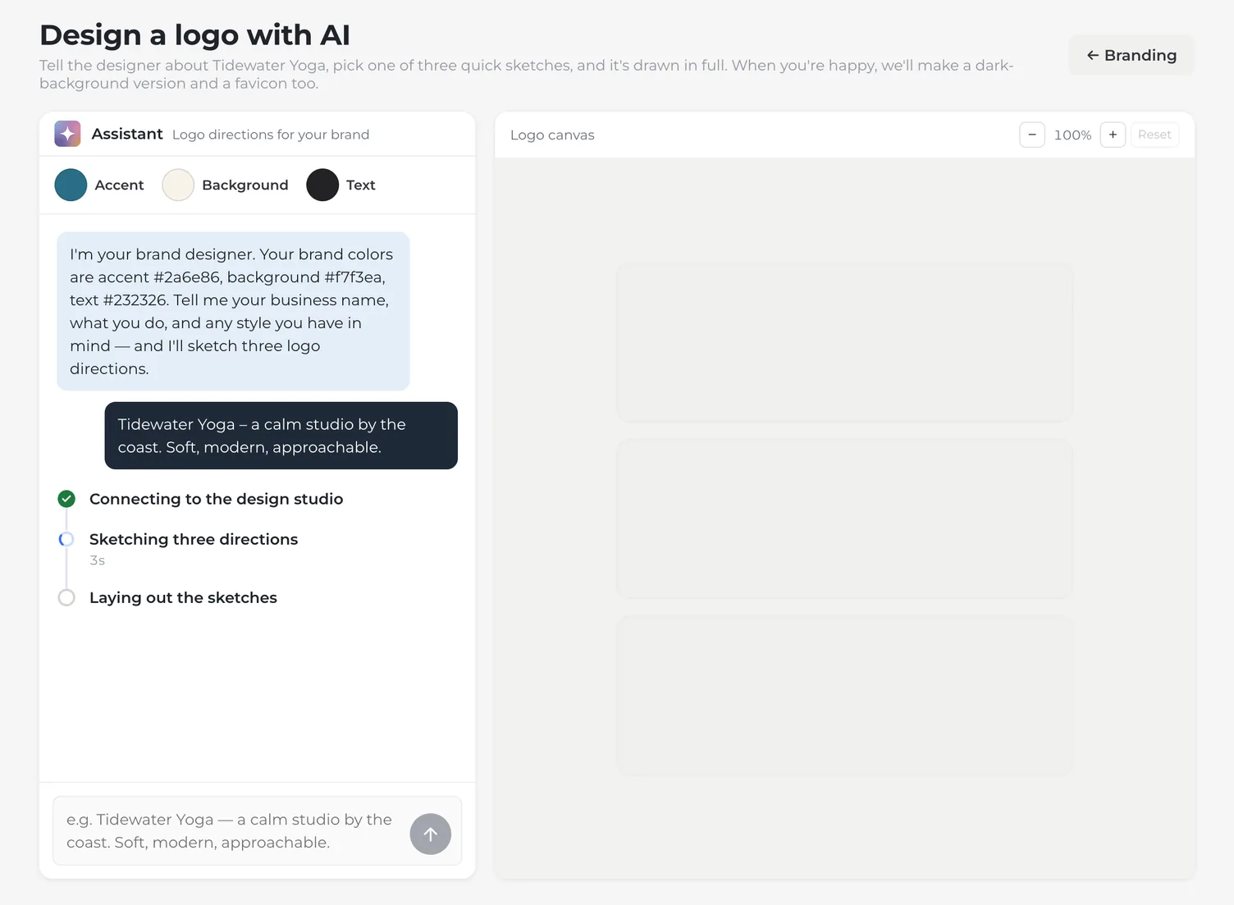The image size is (1234, 905).
Task: Click the '3s' elapsed time label
Action: click(97, 560)
